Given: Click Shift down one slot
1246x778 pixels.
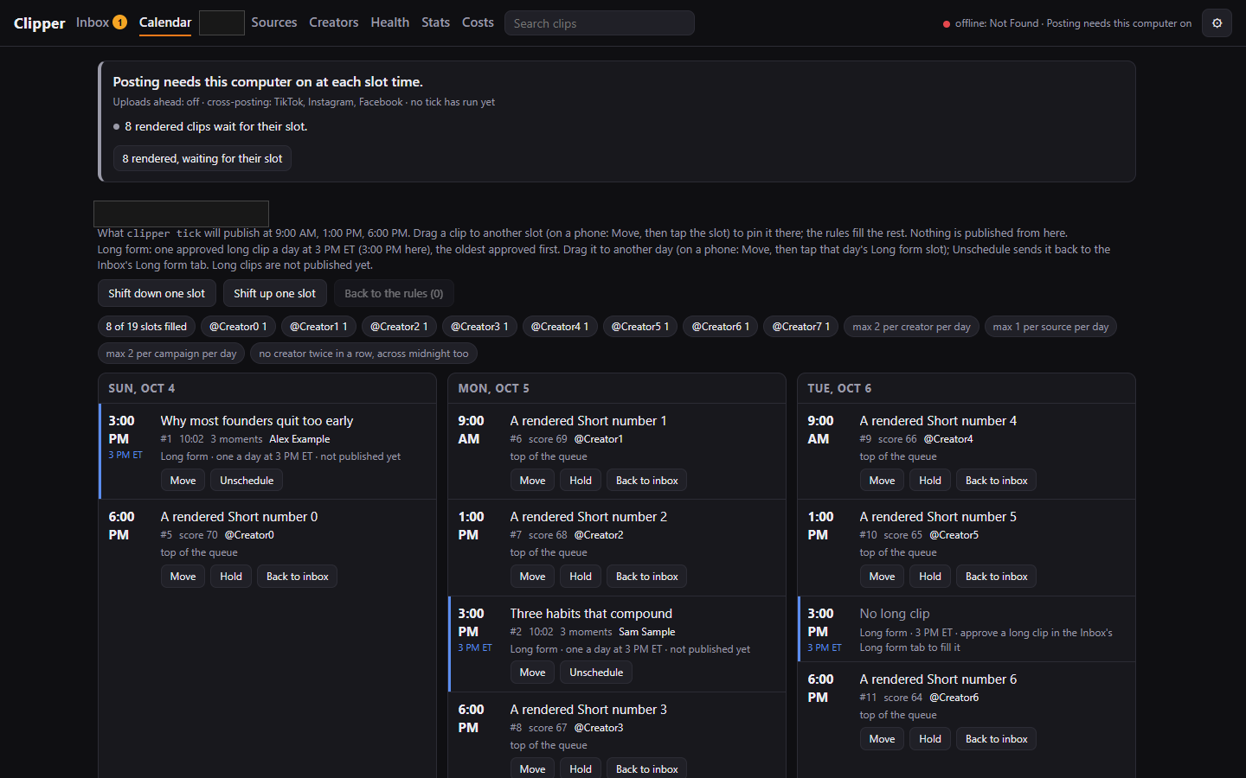Looking at the screenshot, I should [157, 294].
